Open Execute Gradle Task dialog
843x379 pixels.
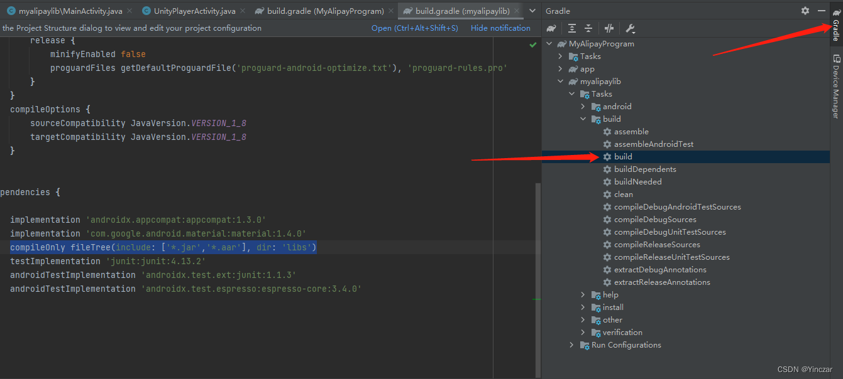pos(609,28)
